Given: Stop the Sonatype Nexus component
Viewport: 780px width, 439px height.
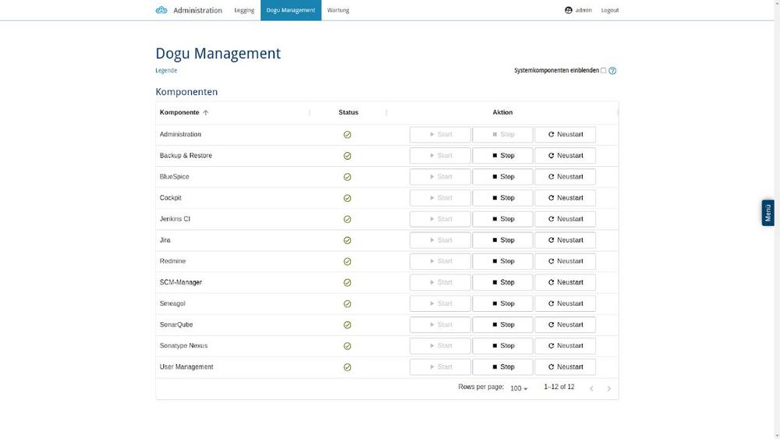Looking at the screenshot, I should point(502,345).
